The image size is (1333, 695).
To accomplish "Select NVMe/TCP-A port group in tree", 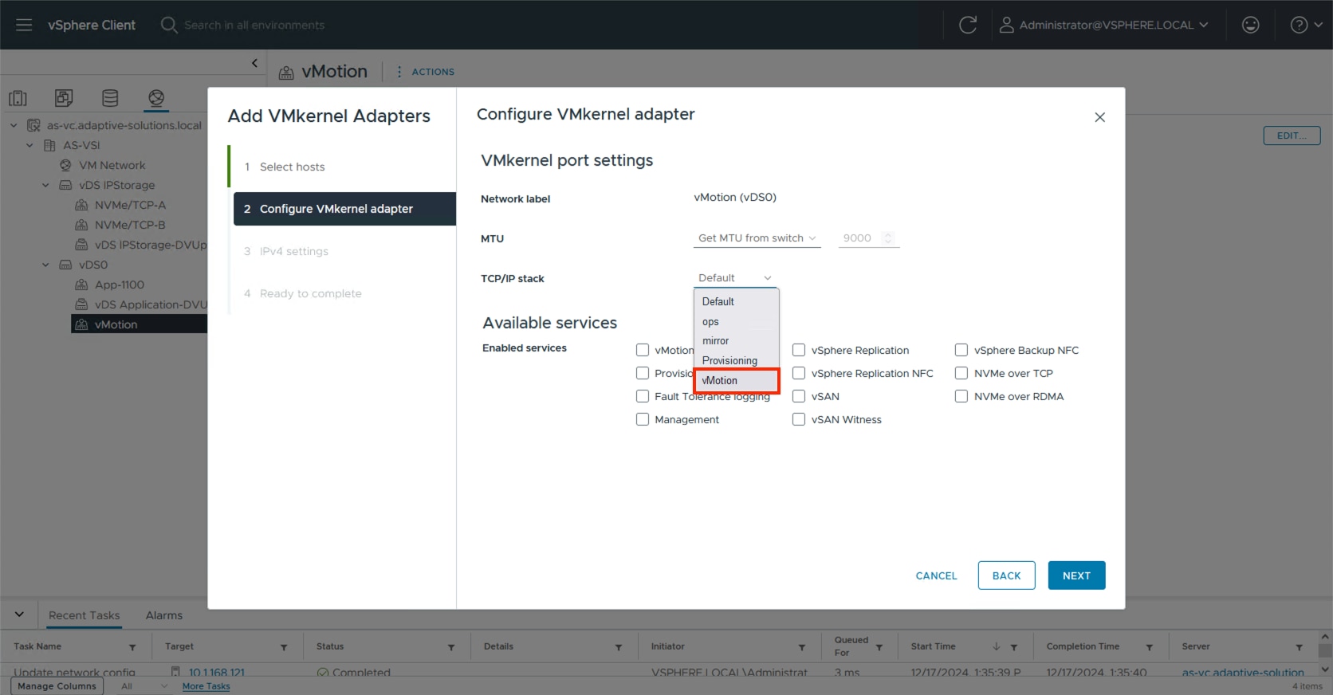I will [130, 205].
